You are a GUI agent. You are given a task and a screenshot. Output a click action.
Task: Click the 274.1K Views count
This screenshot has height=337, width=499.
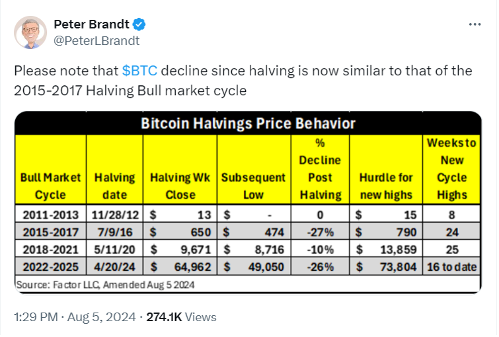181,317
